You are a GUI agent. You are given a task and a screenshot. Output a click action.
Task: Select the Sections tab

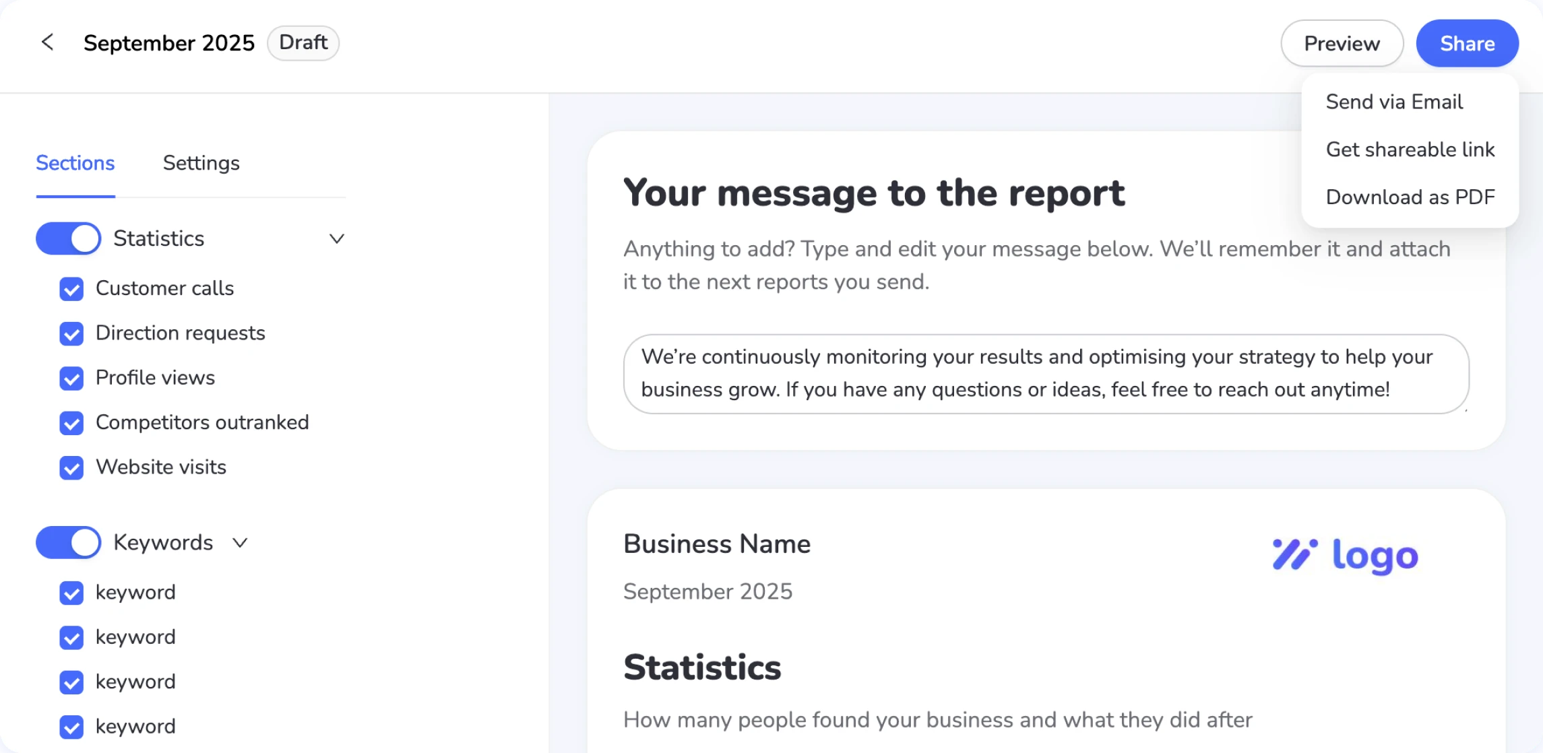pos(75,163)
